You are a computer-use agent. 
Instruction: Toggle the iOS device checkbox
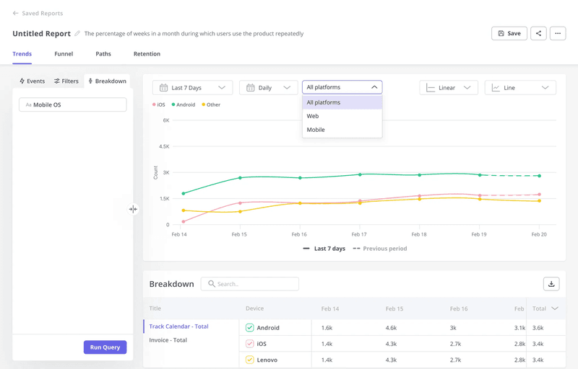pos(249,344)
